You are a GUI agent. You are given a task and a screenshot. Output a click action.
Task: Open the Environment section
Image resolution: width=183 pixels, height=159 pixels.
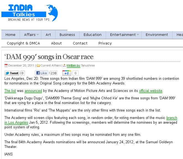click(x=157, y=35)
